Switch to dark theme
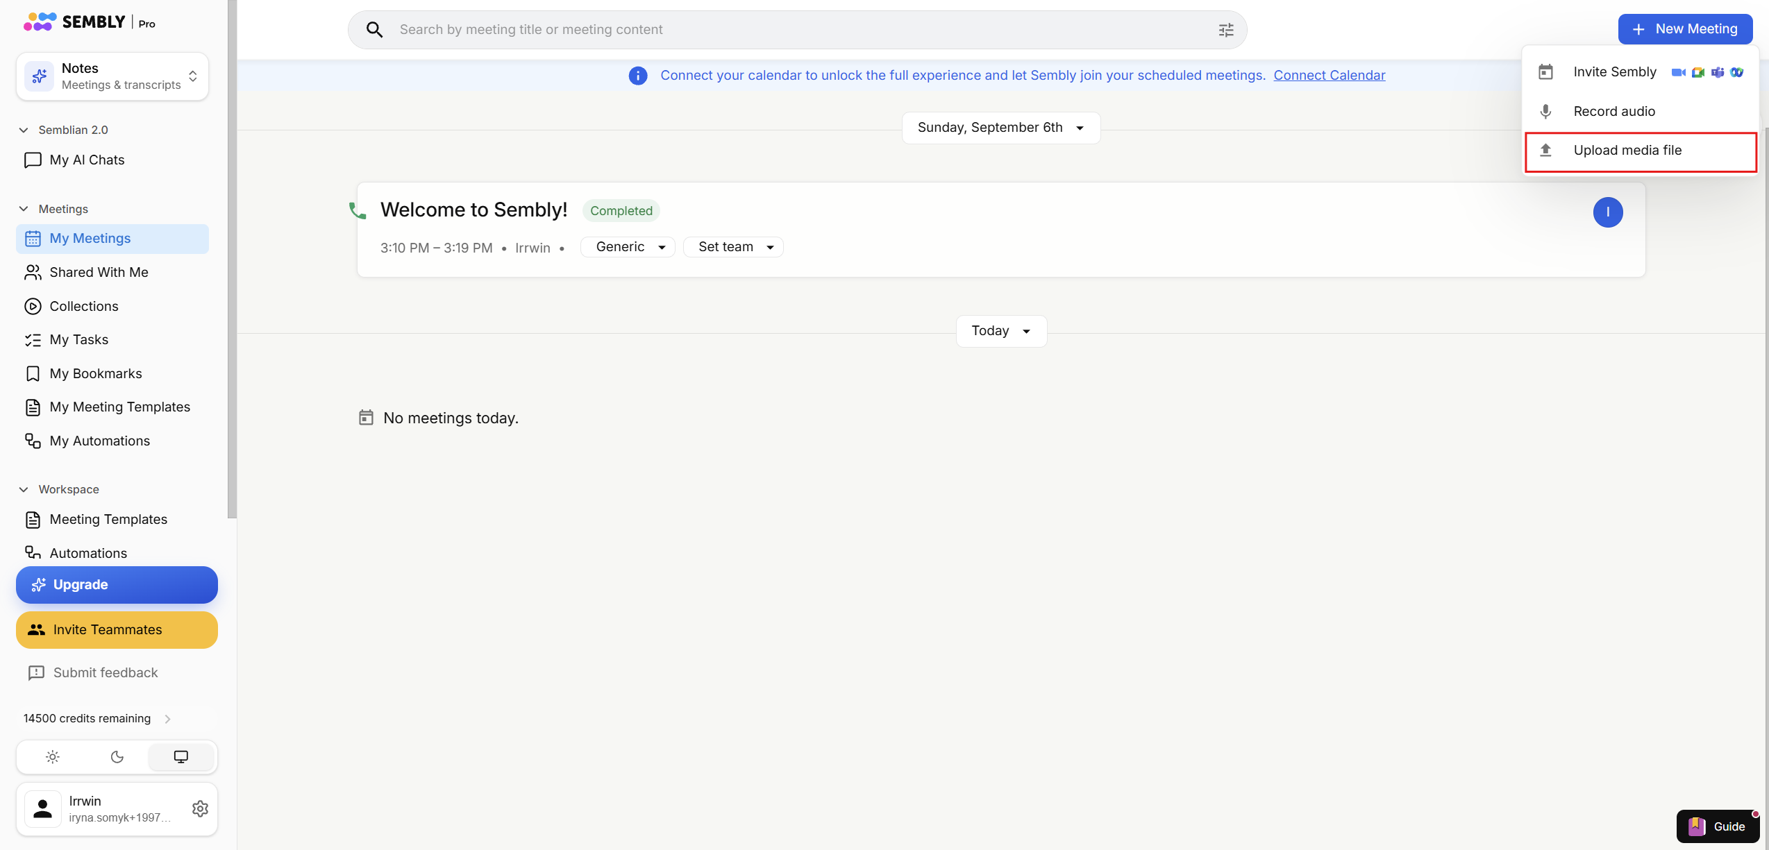The width and height of the screenshot is (1769, 850). tap(117, 757)
